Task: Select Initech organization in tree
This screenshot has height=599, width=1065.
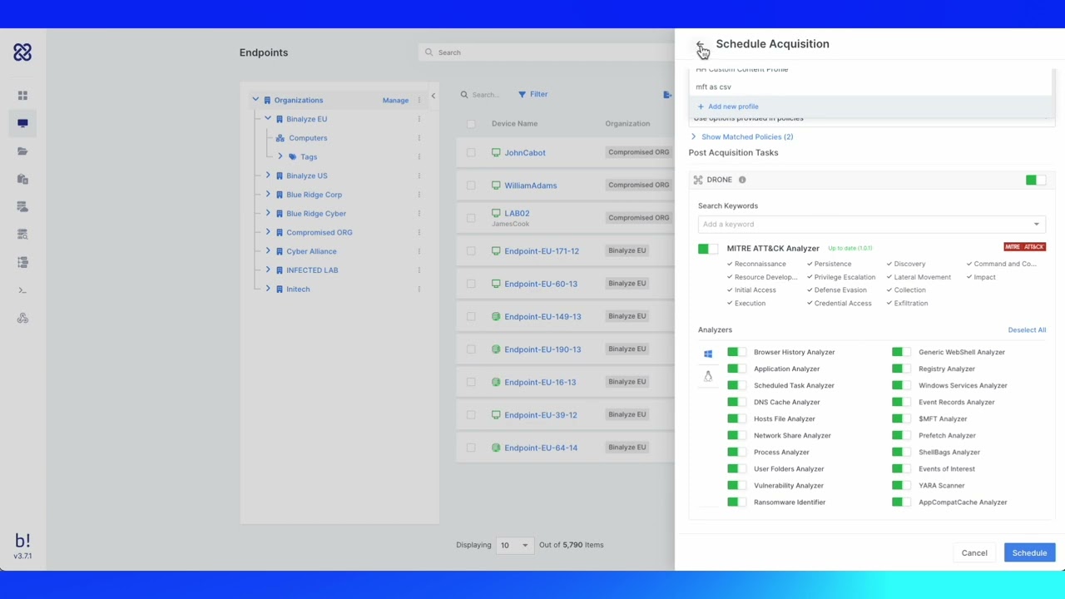Action: [298, 289]
